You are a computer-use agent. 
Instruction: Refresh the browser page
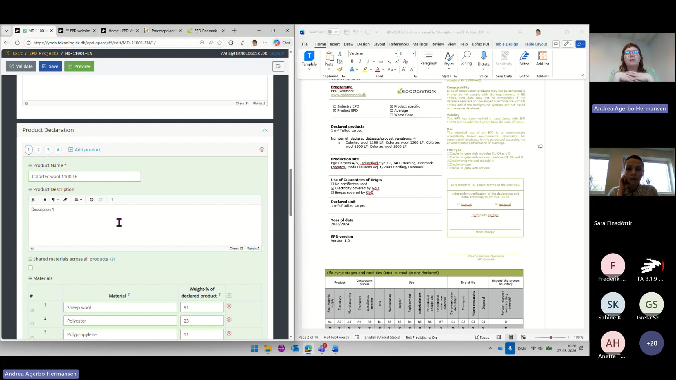[17, 43]
